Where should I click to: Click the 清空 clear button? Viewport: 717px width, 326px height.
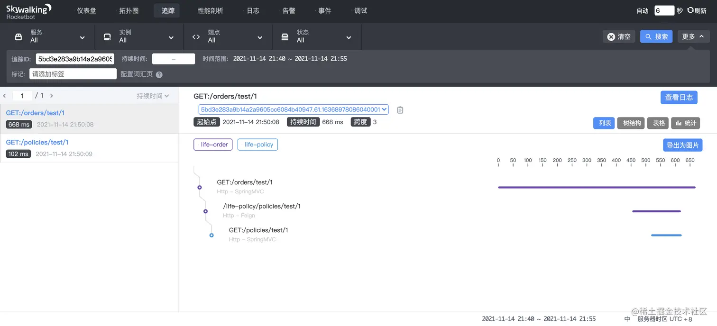pyautogui.click(x=619, y=36)
